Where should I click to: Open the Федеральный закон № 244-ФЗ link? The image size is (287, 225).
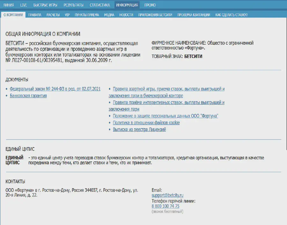point(55,89)
